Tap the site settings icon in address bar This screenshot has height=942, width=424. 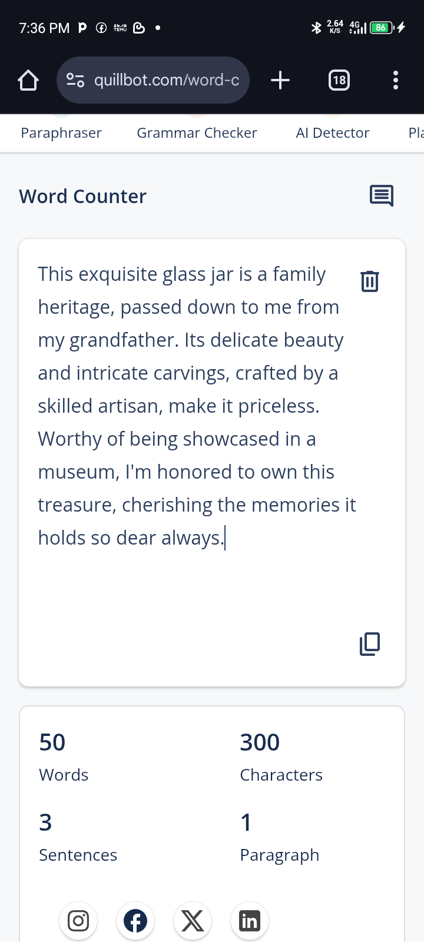click(x=75, y=80)
